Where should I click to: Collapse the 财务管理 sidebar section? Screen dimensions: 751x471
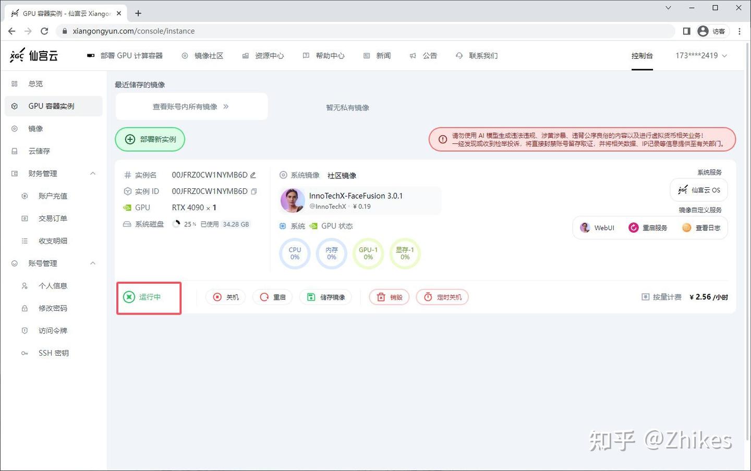pyautogui.click(x=93, y=174)
